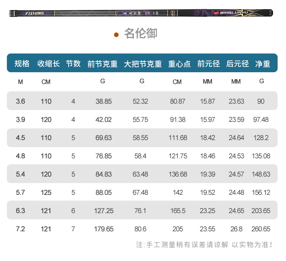The width and height of the screenshot is (286, 261).
Task: Click the 205 center of gravity value
Action: click(178, 229)
